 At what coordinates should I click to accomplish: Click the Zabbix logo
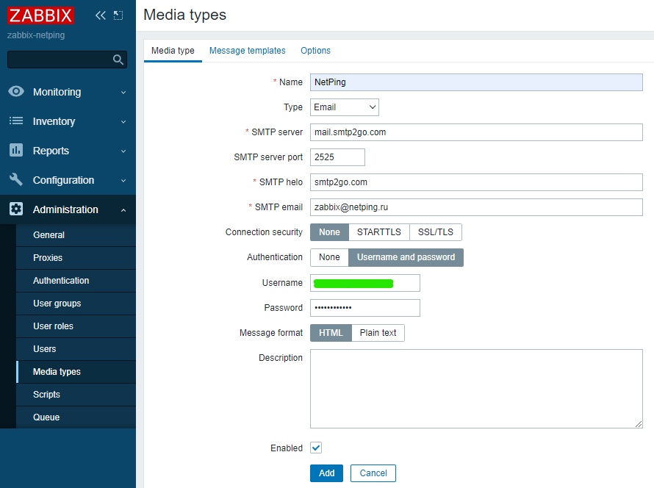(41, 15)
